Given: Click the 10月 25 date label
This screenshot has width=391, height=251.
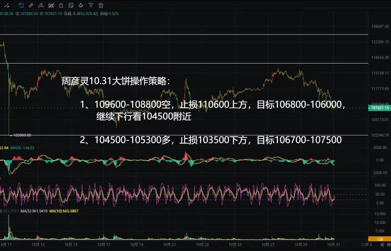Looking at the screenshot, I should click(235, 245).
